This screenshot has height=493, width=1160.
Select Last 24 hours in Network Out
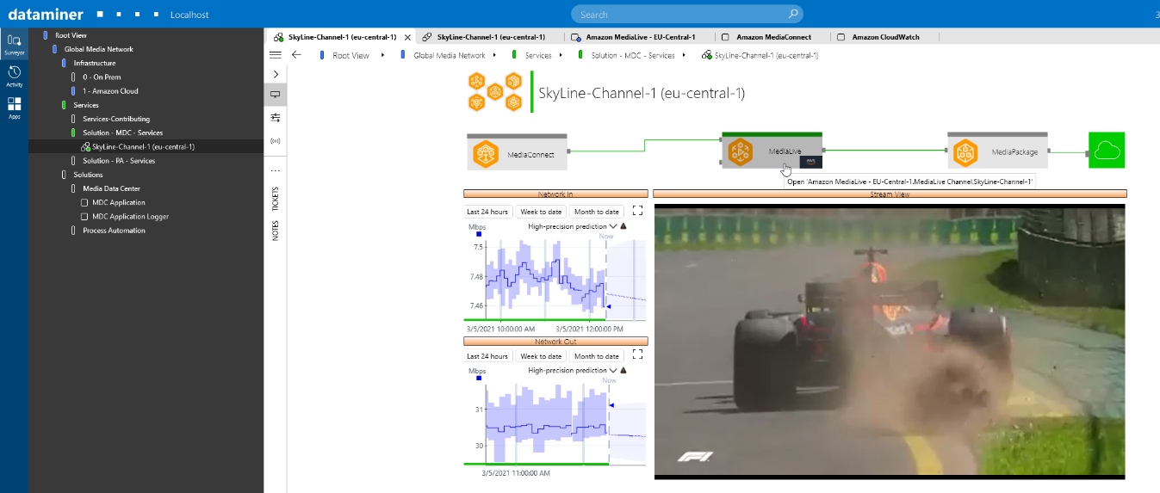[487, 356]
